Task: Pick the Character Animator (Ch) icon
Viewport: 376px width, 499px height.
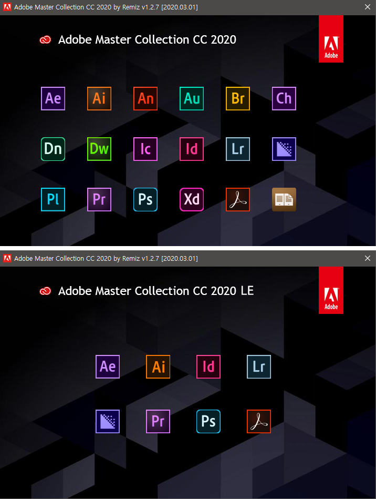Action: coord(284,98)
